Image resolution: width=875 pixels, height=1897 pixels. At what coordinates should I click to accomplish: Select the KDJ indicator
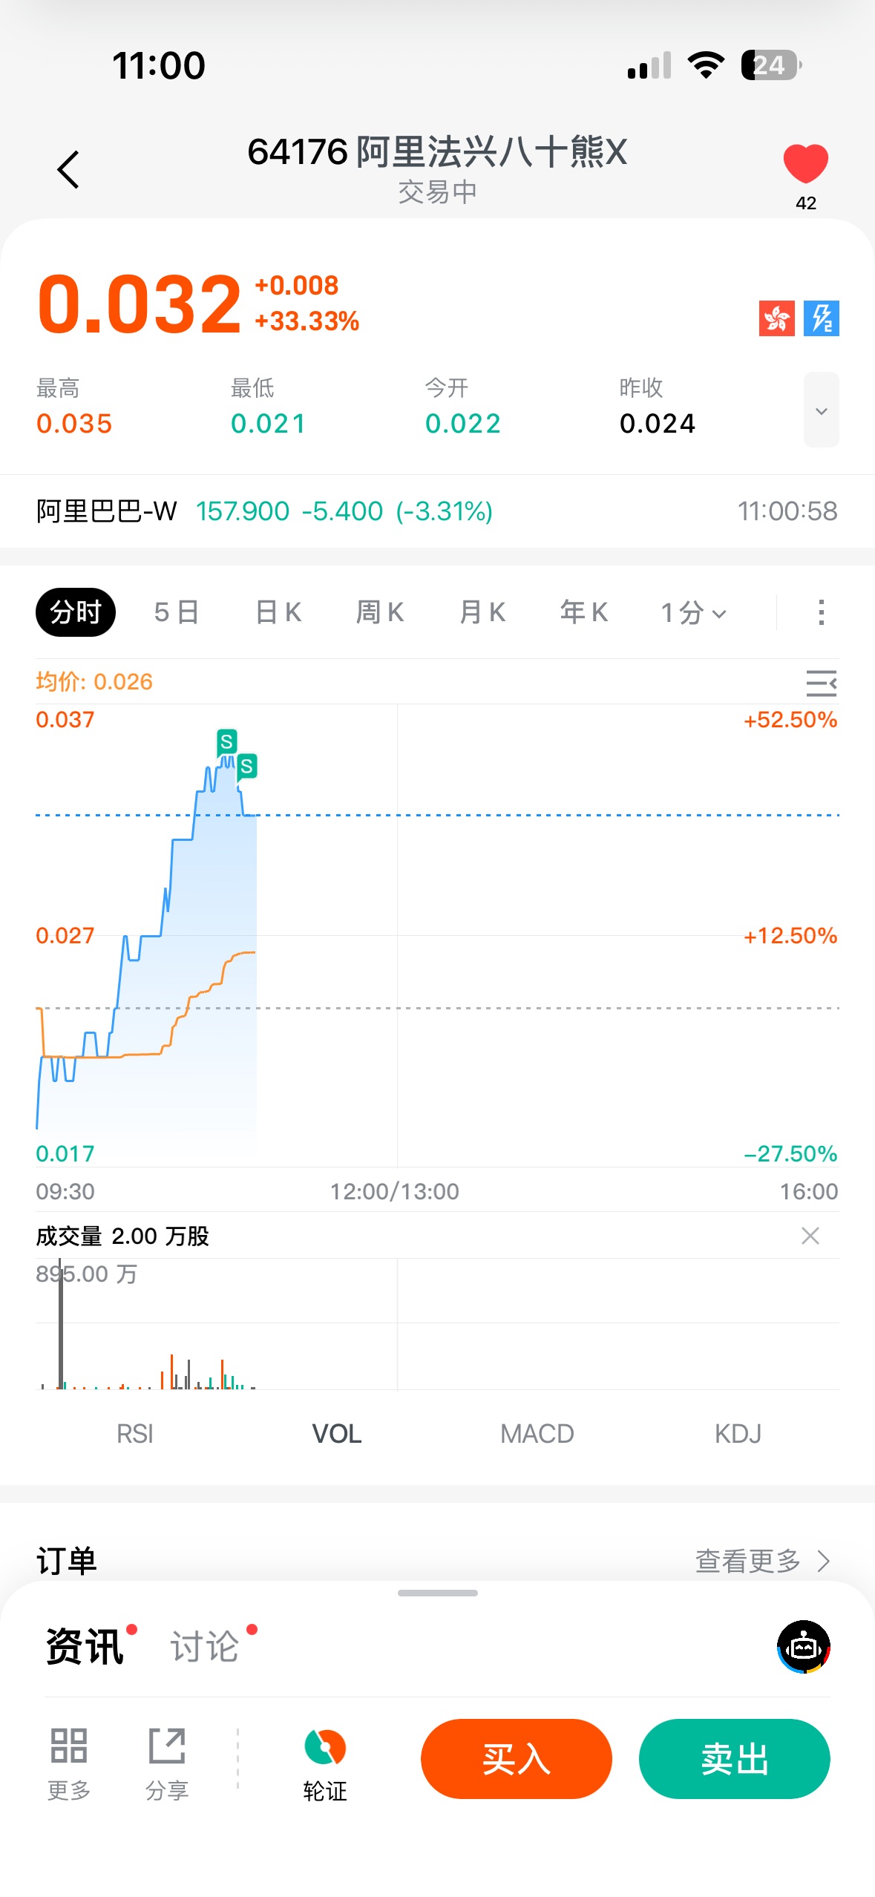click(x=738, y=1434)
